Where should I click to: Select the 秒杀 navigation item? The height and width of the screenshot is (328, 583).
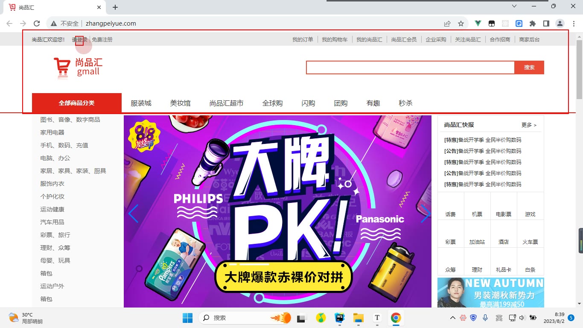(405, 103)
